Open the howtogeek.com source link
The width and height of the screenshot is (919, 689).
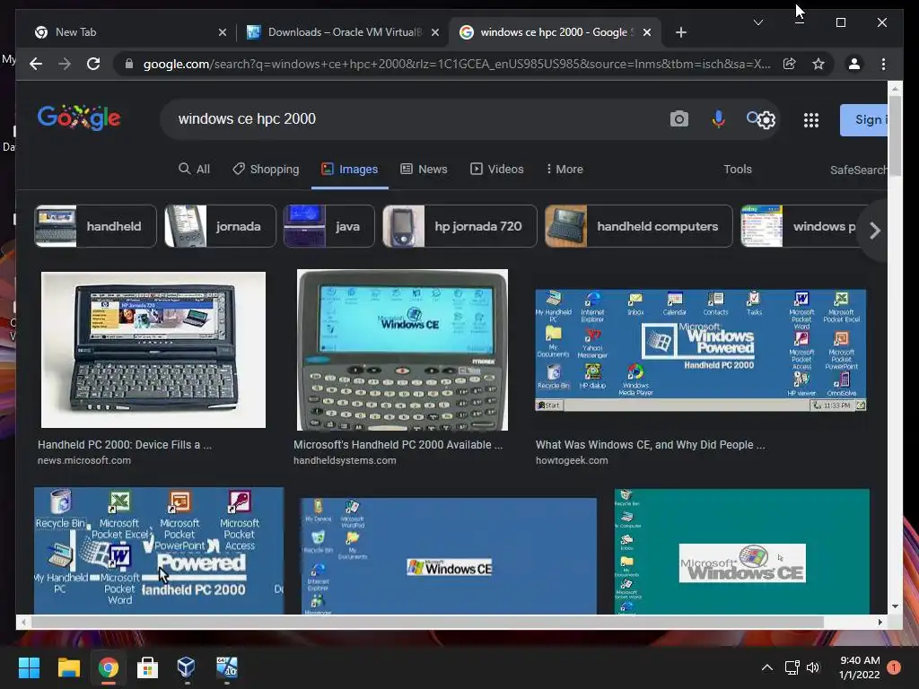(x=572, y=460)
